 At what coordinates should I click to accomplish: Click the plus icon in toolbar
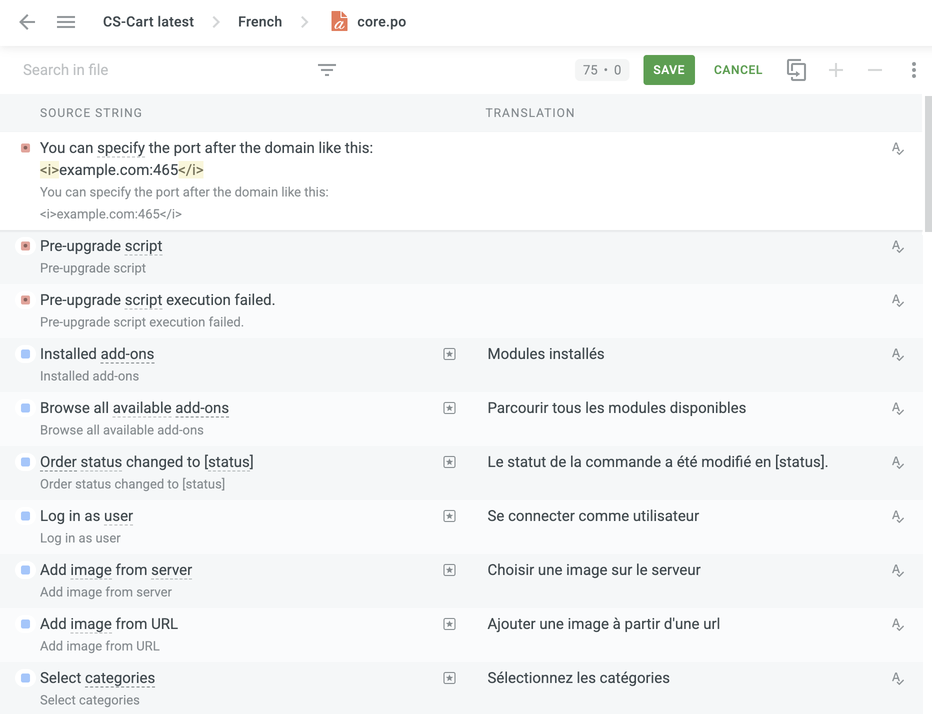tap(835, 70)
